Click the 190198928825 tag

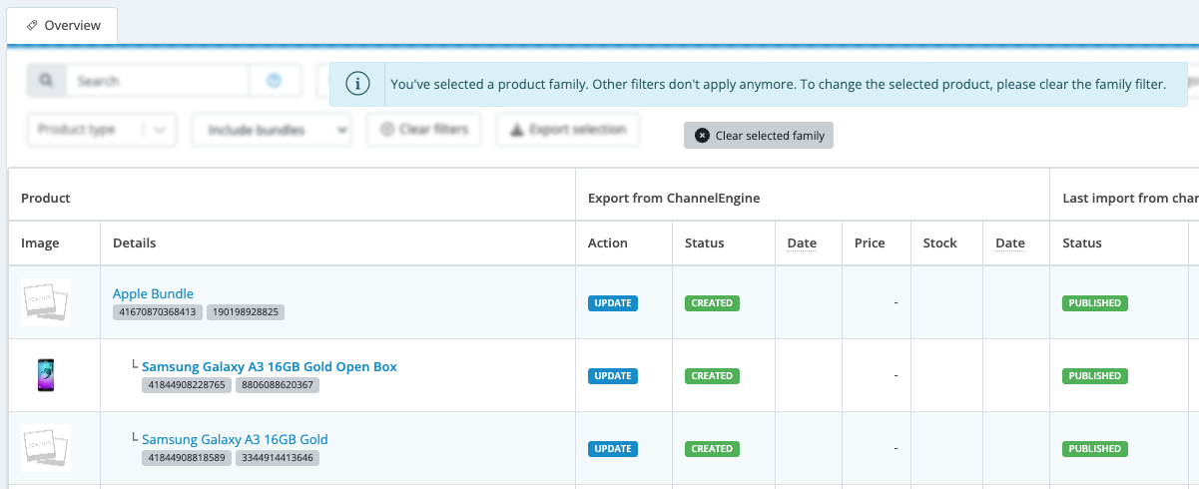pos(246,312)
